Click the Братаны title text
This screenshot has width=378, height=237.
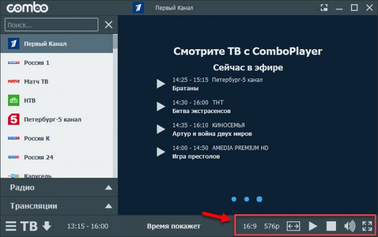[185, 88]
